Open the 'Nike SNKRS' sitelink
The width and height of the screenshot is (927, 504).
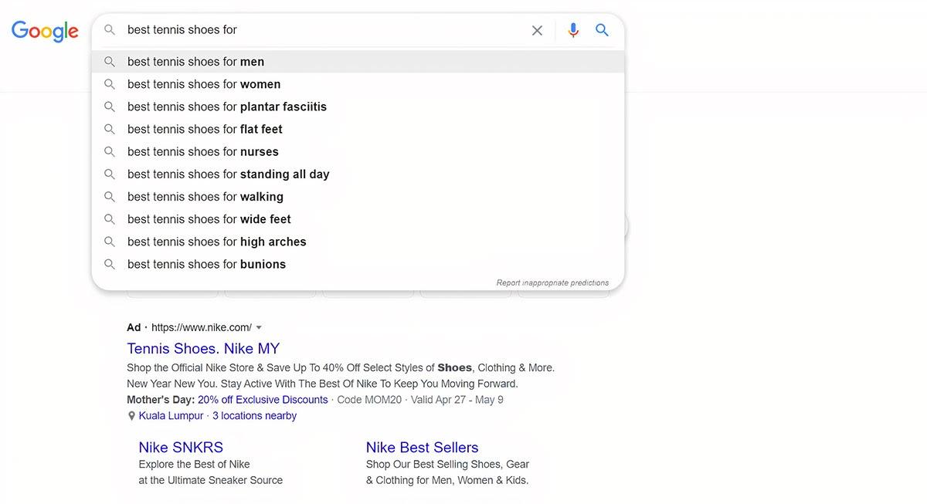pyautogui.click(x=181, y=447)
